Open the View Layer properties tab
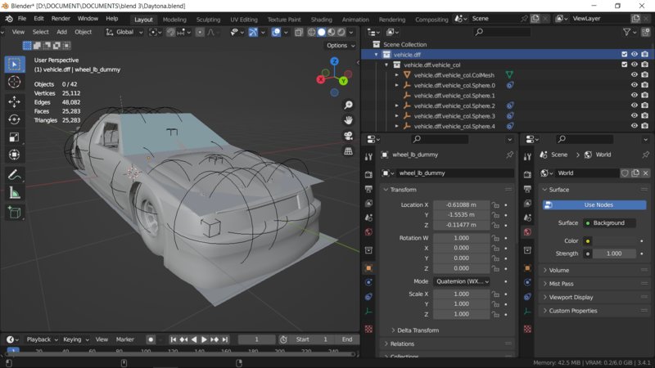 tap(368, 203)
